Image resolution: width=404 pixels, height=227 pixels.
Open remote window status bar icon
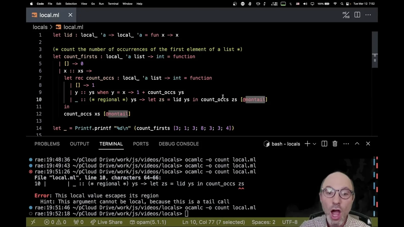33,222
